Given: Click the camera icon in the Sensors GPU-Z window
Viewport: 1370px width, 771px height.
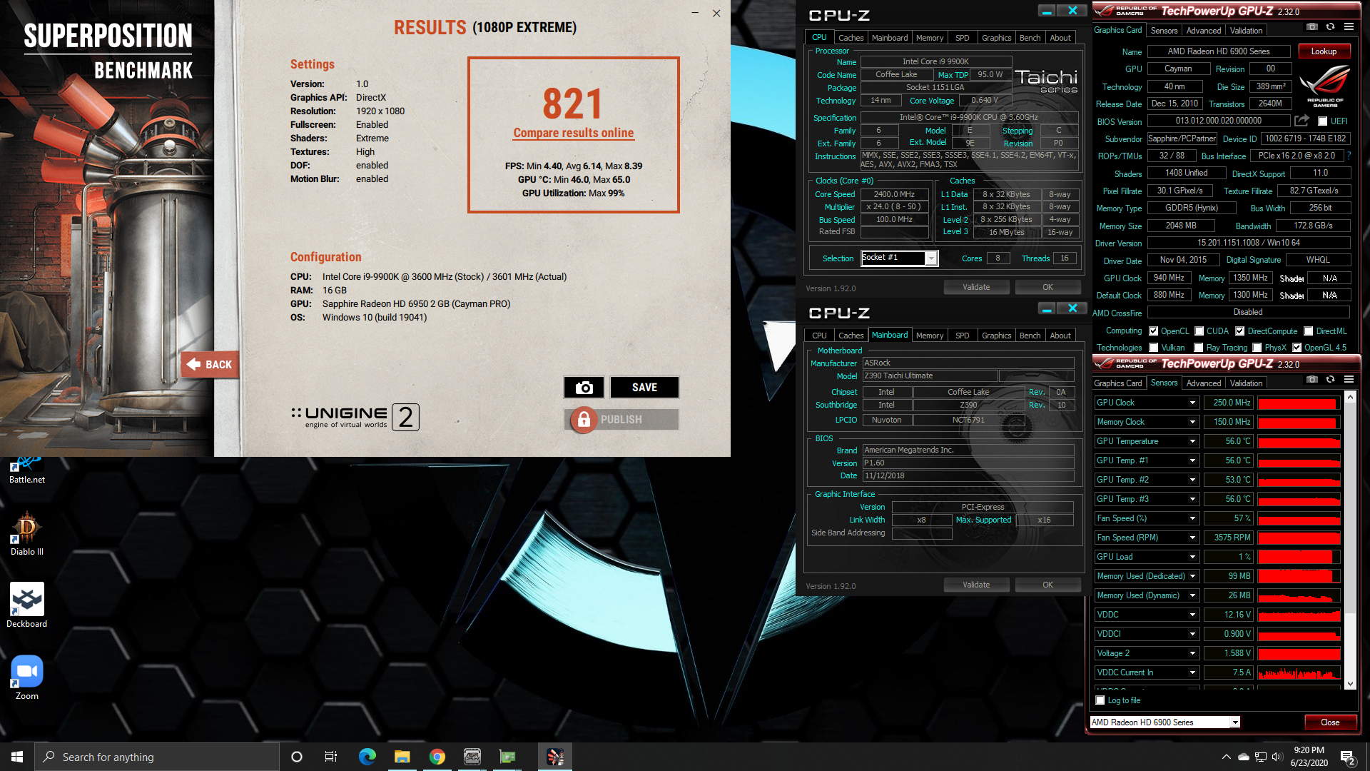Looking at the screenshot, I should 1311,379.
